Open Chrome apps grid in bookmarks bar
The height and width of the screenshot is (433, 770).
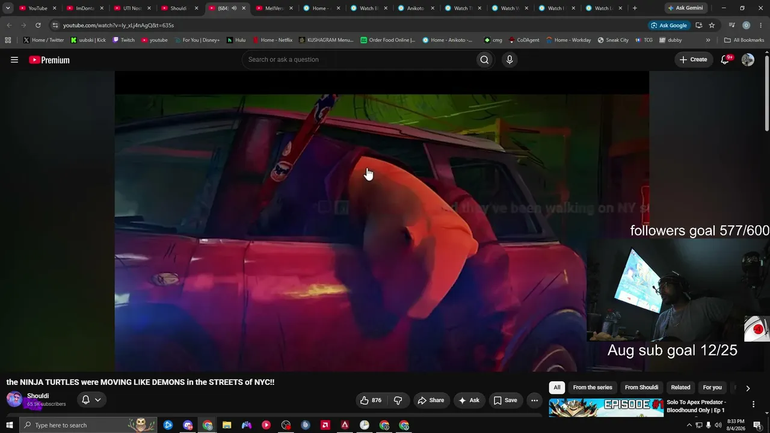coord(8,40)
